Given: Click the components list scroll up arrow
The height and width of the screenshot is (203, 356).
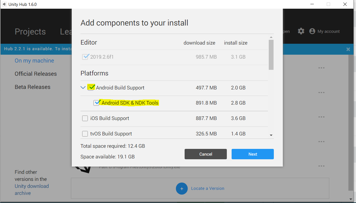Looking at the screenshot, I should [271, 37].
